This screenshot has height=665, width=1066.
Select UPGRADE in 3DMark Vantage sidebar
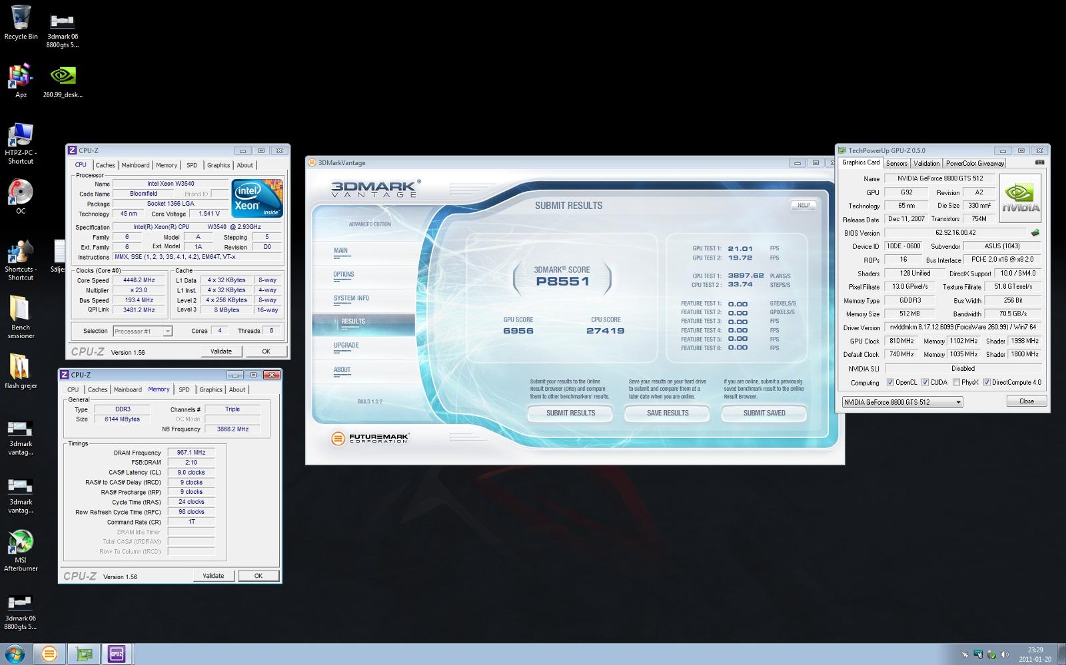pyautogui.click(x=346, y=345)
